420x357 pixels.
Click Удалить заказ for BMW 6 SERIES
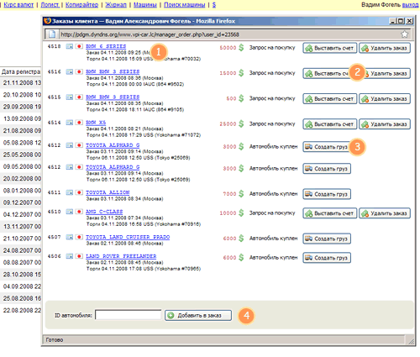(x=385, y=48)
